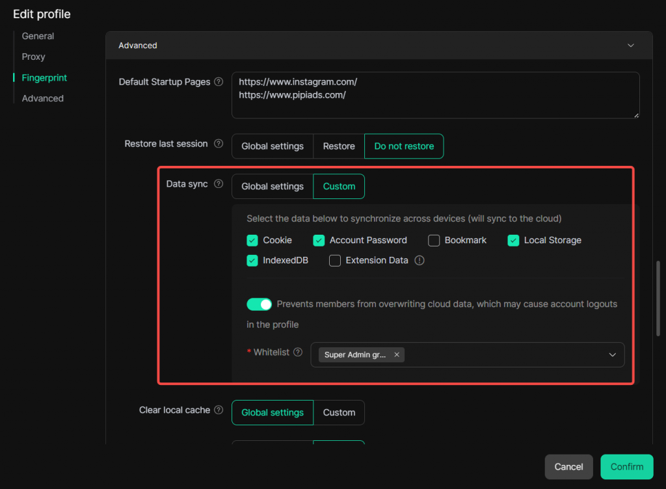Image resolution: width=666 pixels, height=489 pixels.
Task: Click the Whitelist help icon
Action: (x=298, y=352)
